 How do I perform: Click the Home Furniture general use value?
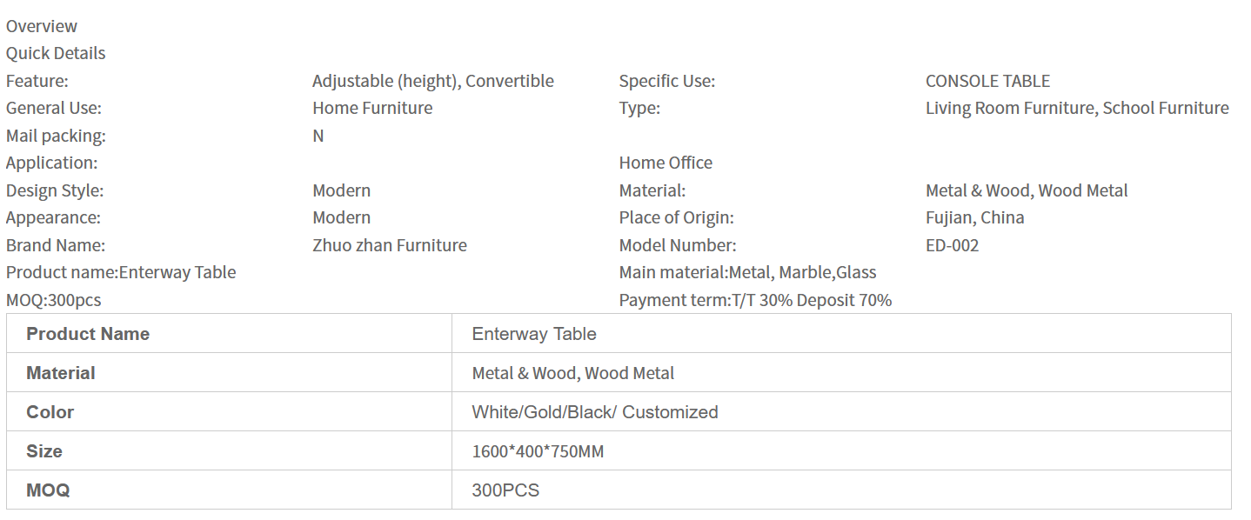click(372, 108)
